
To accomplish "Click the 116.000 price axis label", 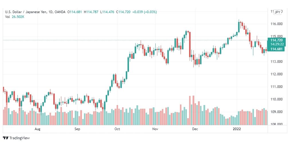I will click(277, 24).
